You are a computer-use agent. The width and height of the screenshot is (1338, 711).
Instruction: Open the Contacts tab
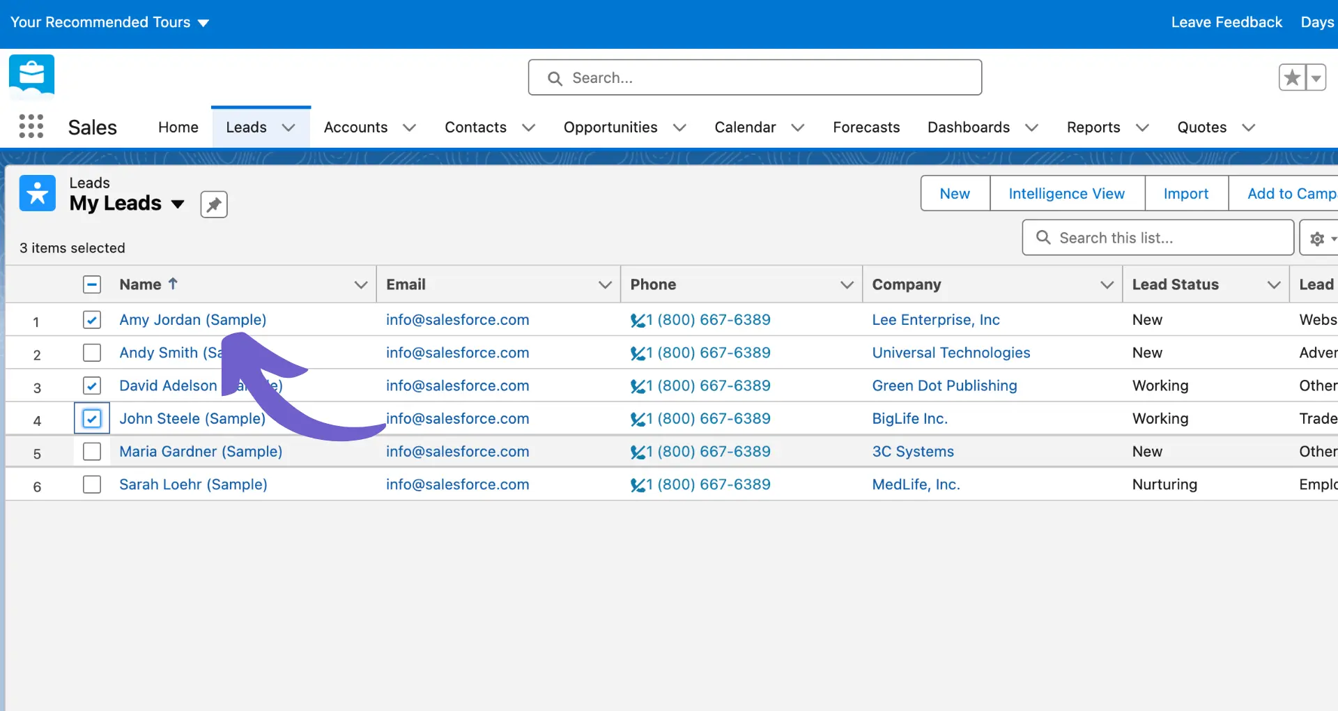tap(475, 127)
